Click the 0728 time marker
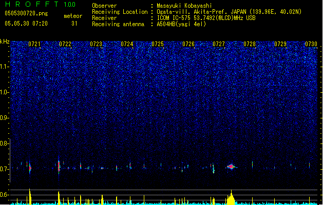 pos(250,44)
